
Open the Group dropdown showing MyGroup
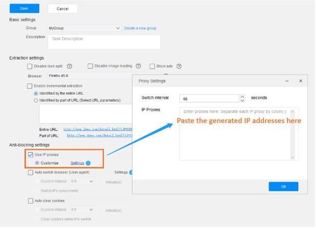85,28
